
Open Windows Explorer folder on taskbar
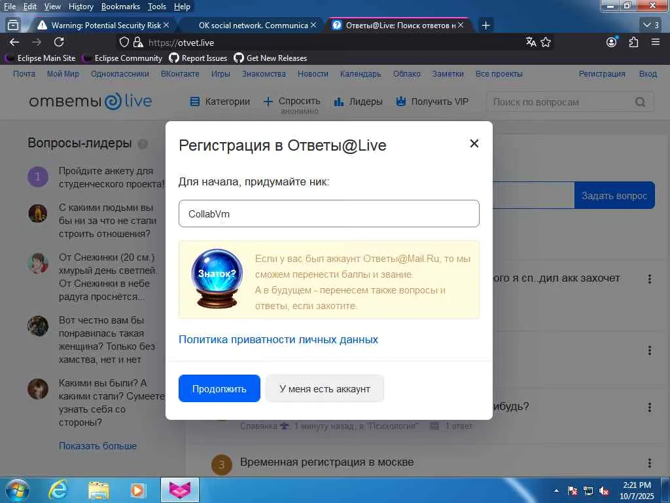(99, 490)
